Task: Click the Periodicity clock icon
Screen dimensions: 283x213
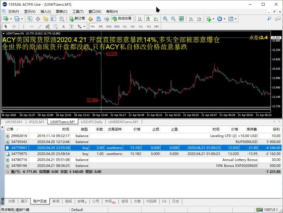Action: [220, 18]
